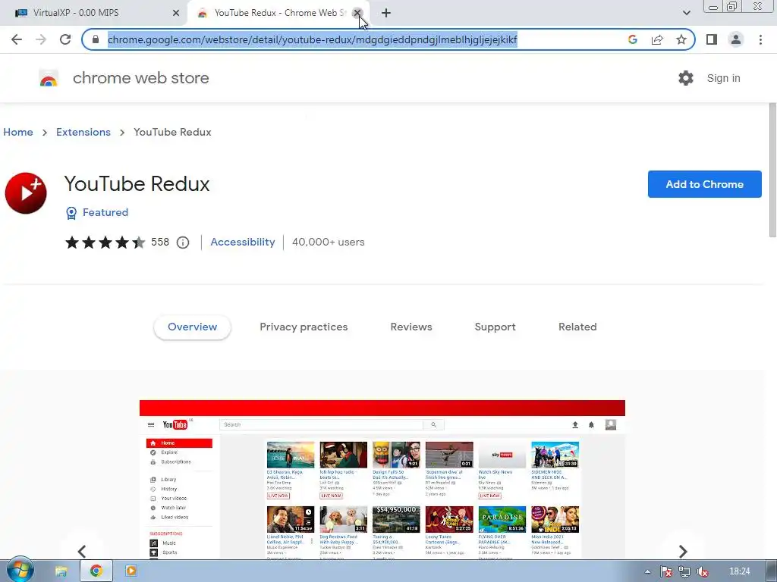The image size is (777, 582).
Task: Close the VirtualXP tab
Action: tap(176, 13)
